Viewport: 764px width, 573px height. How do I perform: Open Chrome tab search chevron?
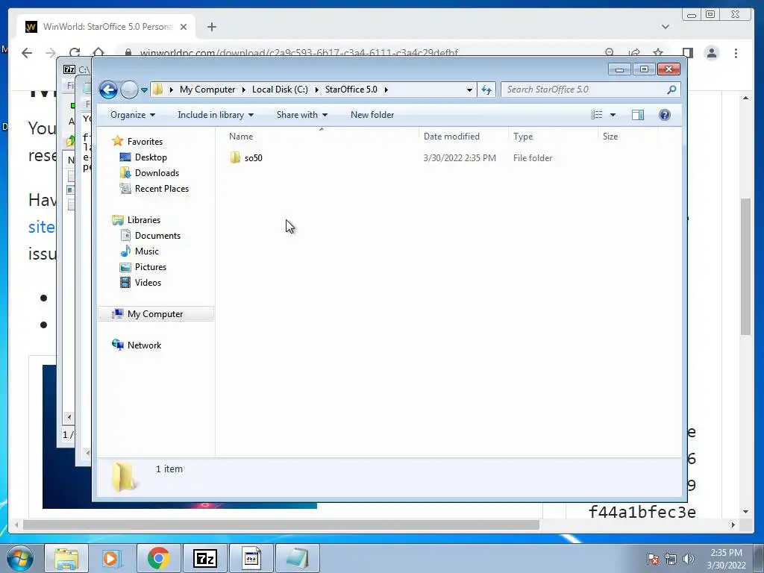click(665, 27)
